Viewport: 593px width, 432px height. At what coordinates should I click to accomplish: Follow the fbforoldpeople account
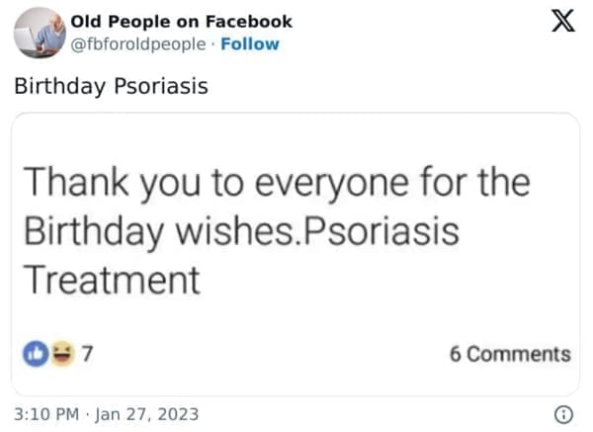click(x=250, y=43)
